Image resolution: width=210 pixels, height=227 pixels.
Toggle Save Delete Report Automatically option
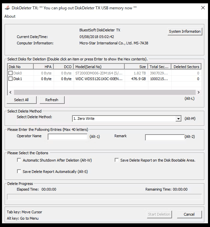pos(19,172)
